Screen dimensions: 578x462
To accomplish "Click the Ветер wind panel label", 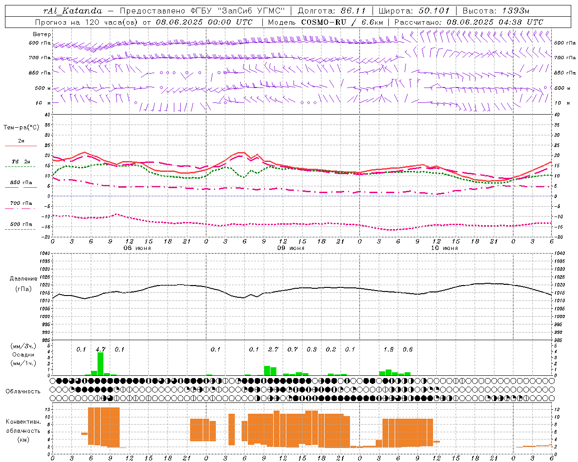I will (x=42, y=34).
